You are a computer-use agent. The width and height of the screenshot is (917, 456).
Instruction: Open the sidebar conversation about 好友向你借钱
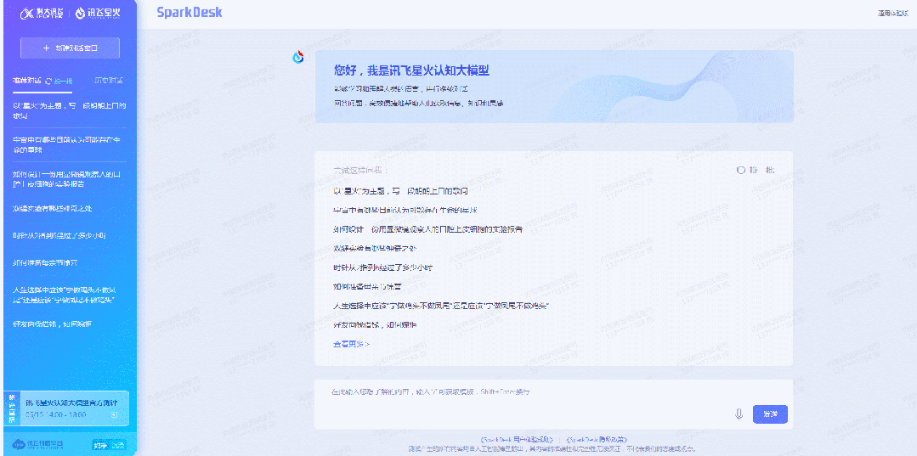52,324
